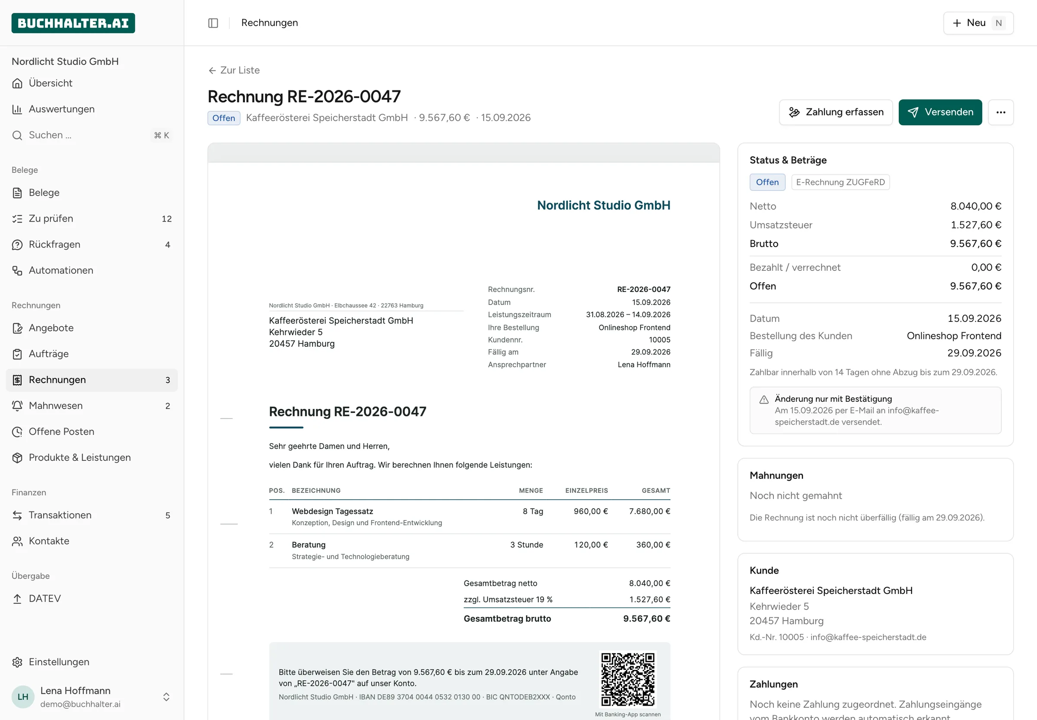Click the Beratung line item

point(469,551)
